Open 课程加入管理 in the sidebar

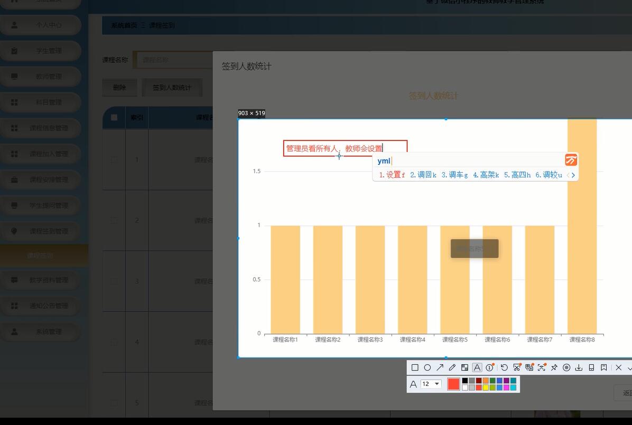pos(40,154)
